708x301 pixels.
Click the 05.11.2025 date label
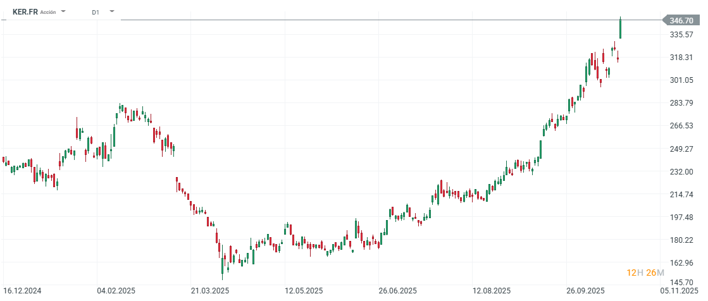[x=679, y=292]
